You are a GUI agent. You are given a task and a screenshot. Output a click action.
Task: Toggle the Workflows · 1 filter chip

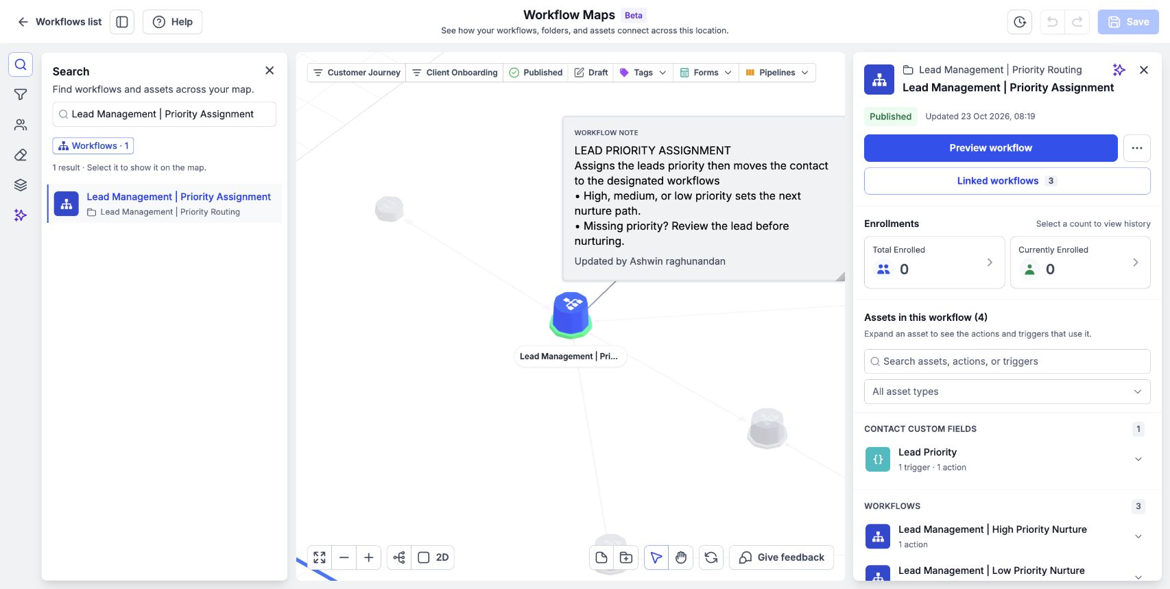(93, 146)
